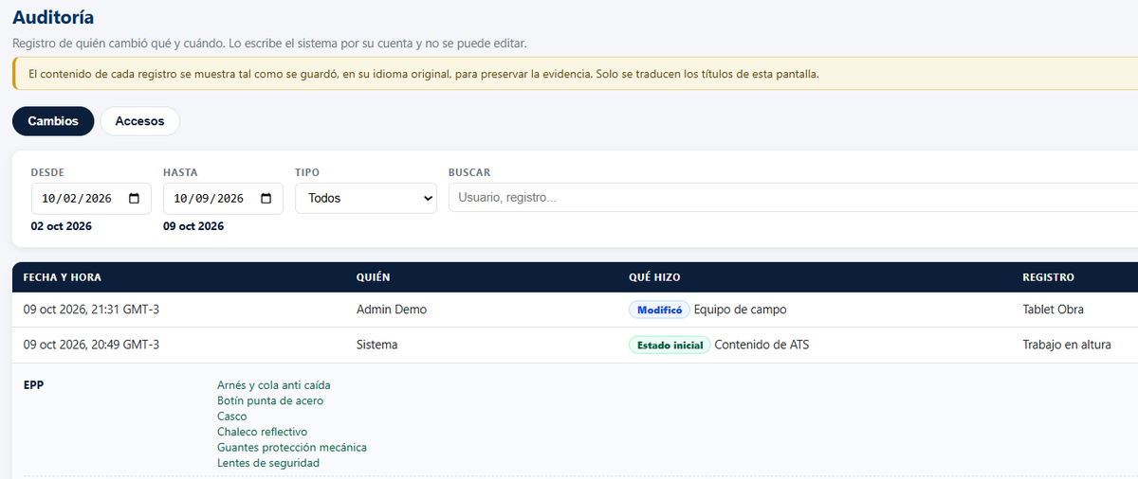This screenshot has width=1138, height=479.
Task: Click Admin Demo in the Quién column
Action: [392, 310]
